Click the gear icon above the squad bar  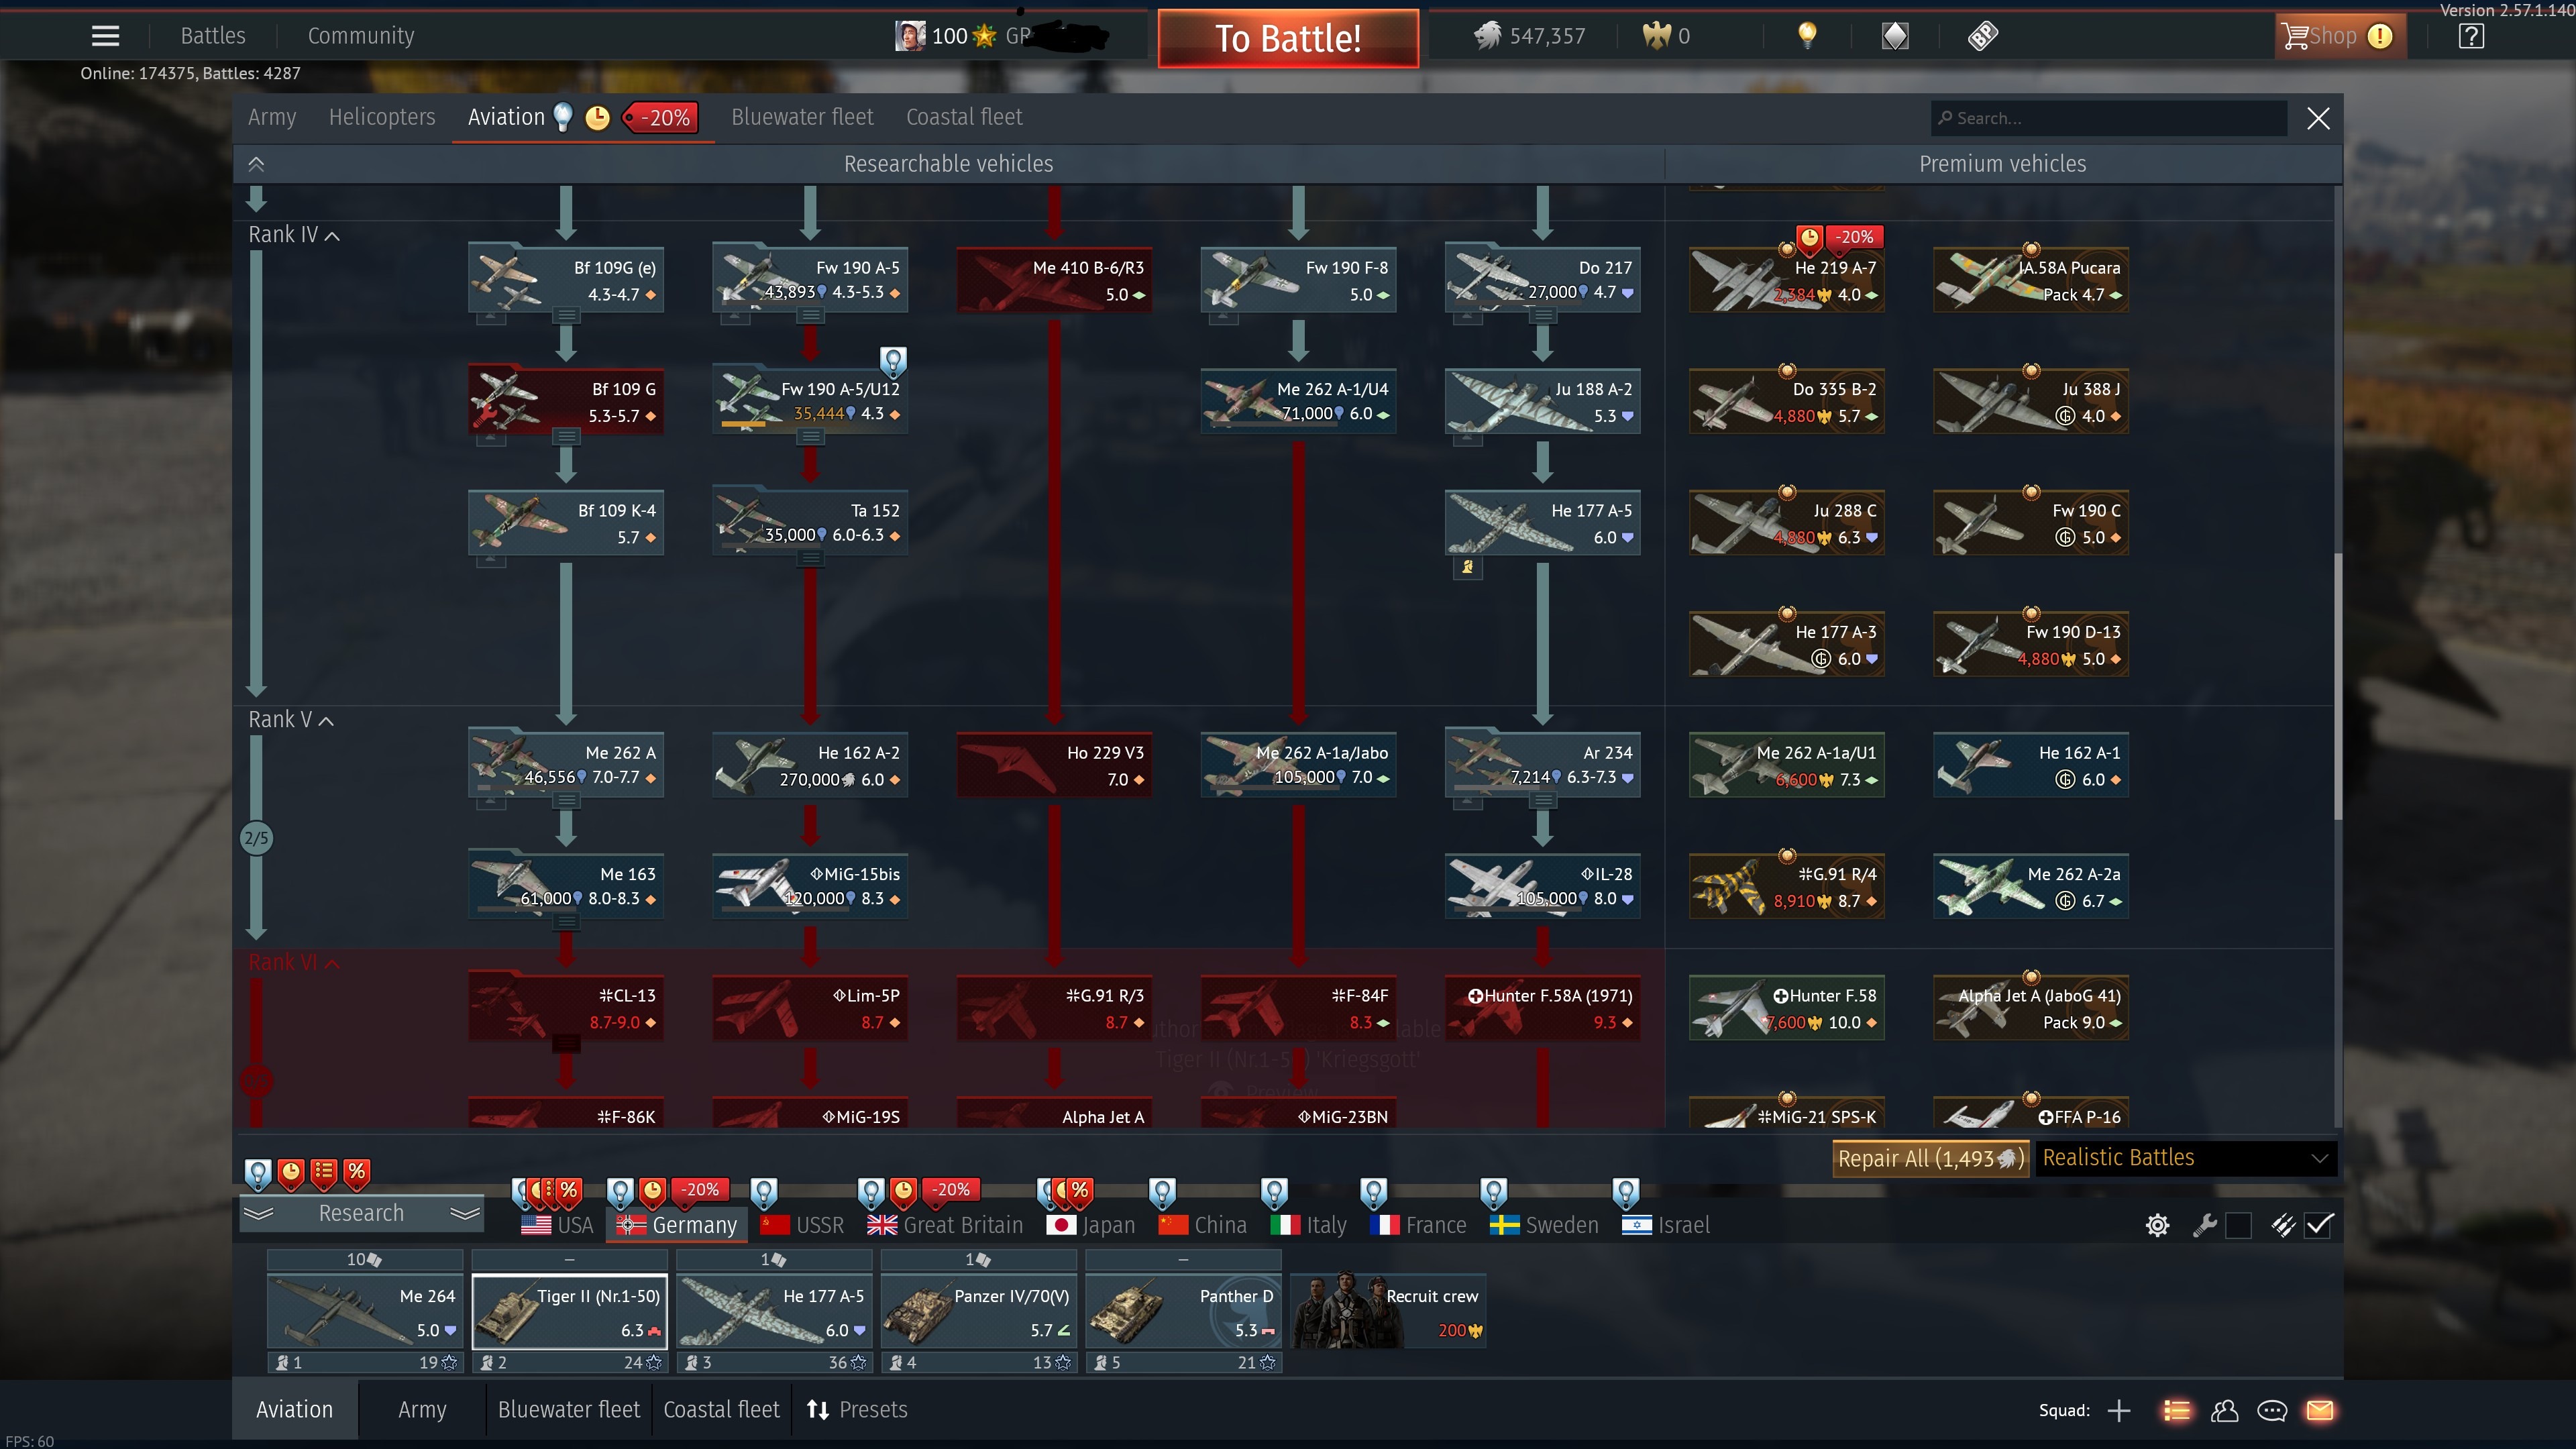click(x=2157, y=1225)
